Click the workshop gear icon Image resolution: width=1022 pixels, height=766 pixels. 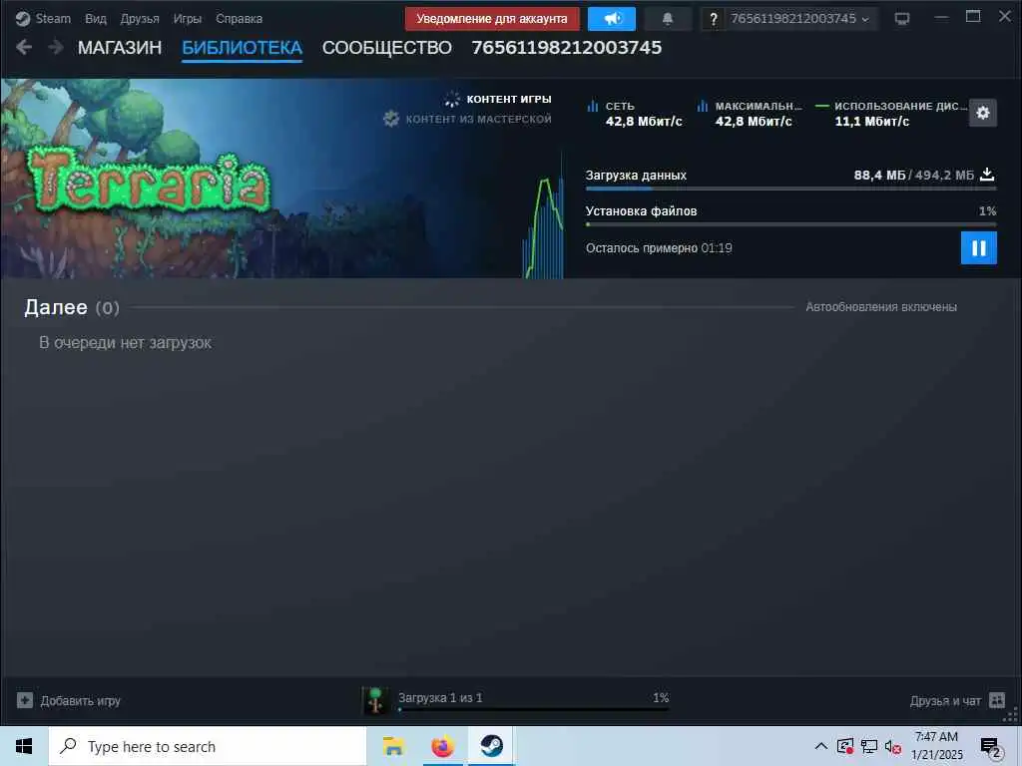point(391,119)
